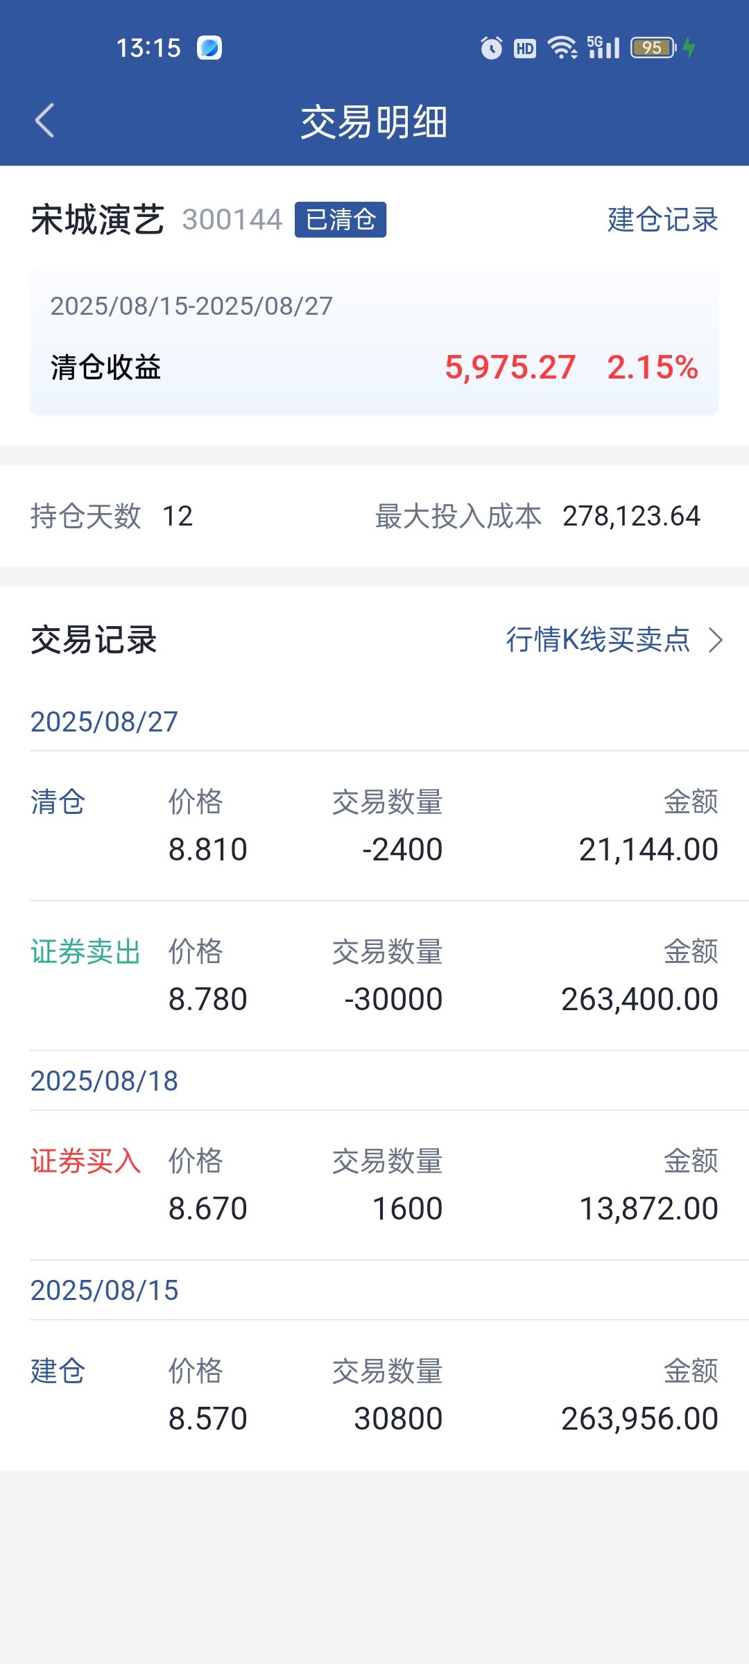This screenshot has width=749, height=1664.
Task: Select the 证券卖出 transaction row
Action: (374, 976)
